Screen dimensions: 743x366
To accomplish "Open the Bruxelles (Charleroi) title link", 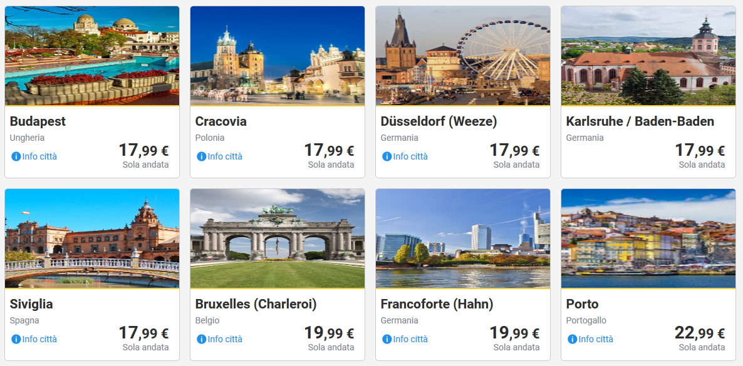I will click(x=256, y=304).
